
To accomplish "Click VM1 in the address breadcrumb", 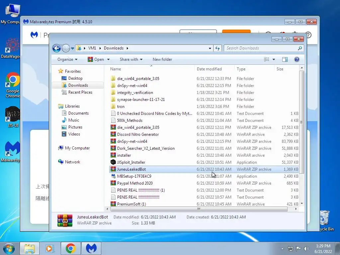I will tap(92, 48).
